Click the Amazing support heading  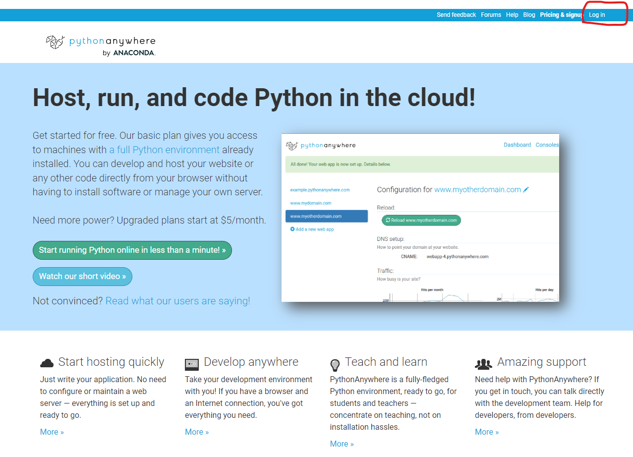tap(542, 362)
